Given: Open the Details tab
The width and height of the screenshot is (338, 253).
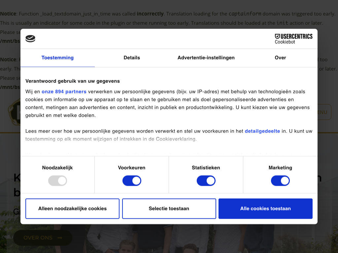Looking at the screenshot, I should tap(132, 58).
